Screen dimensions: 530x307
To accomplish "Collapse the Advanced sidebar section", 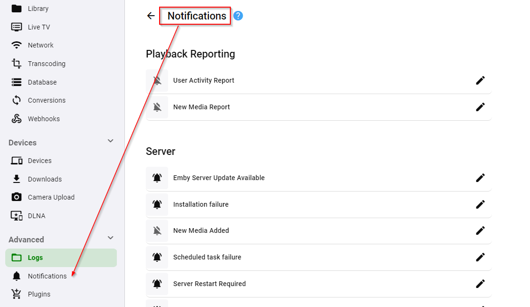I will [x=111, y=238].
